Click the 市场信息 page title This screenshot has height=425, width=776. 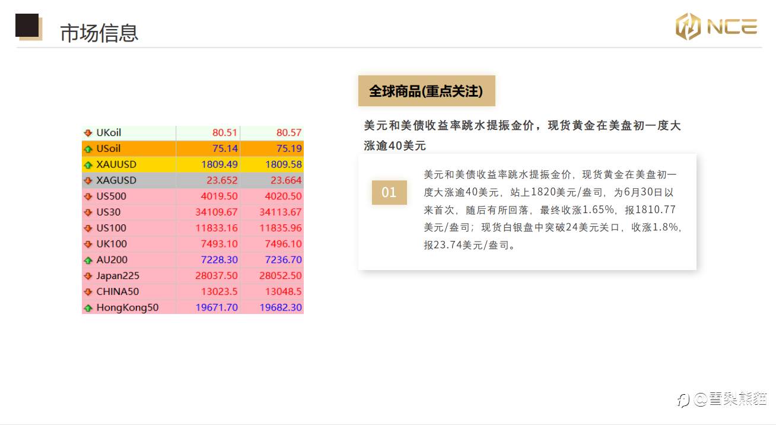[99, 33]
